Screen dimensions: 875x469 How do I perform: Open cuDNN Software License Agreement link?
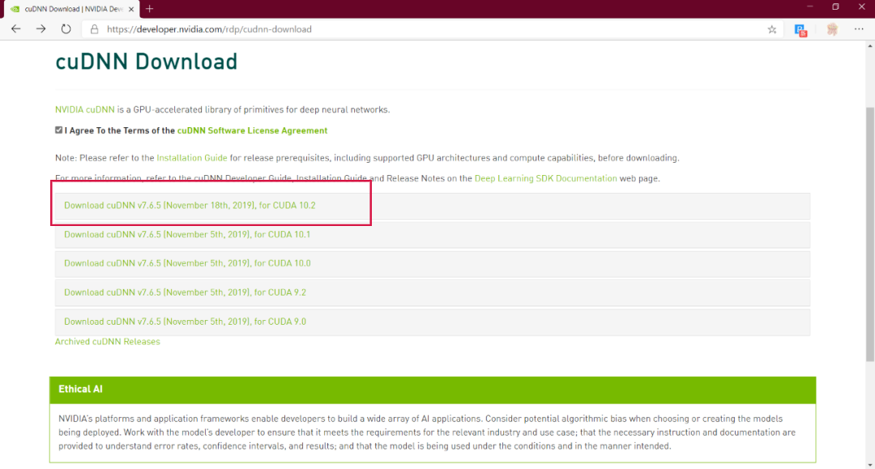click(252, 130)
